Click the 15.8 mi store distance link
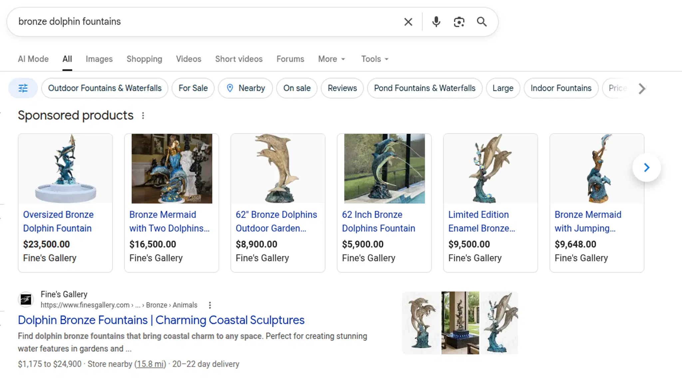This screenshot has height=381, width=682. 150,364
